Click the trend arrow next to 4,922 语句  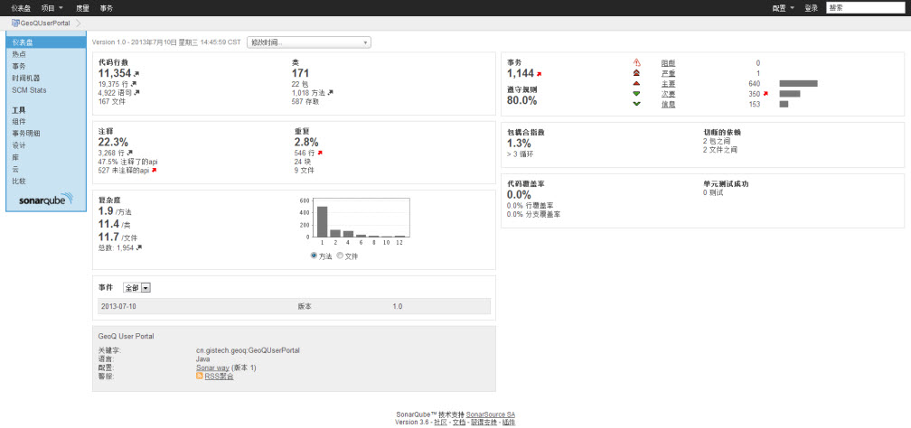coord(137,92)
